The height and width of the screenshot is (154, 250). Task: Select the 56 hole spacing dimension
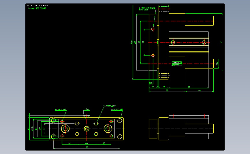(x=143, y=42)
